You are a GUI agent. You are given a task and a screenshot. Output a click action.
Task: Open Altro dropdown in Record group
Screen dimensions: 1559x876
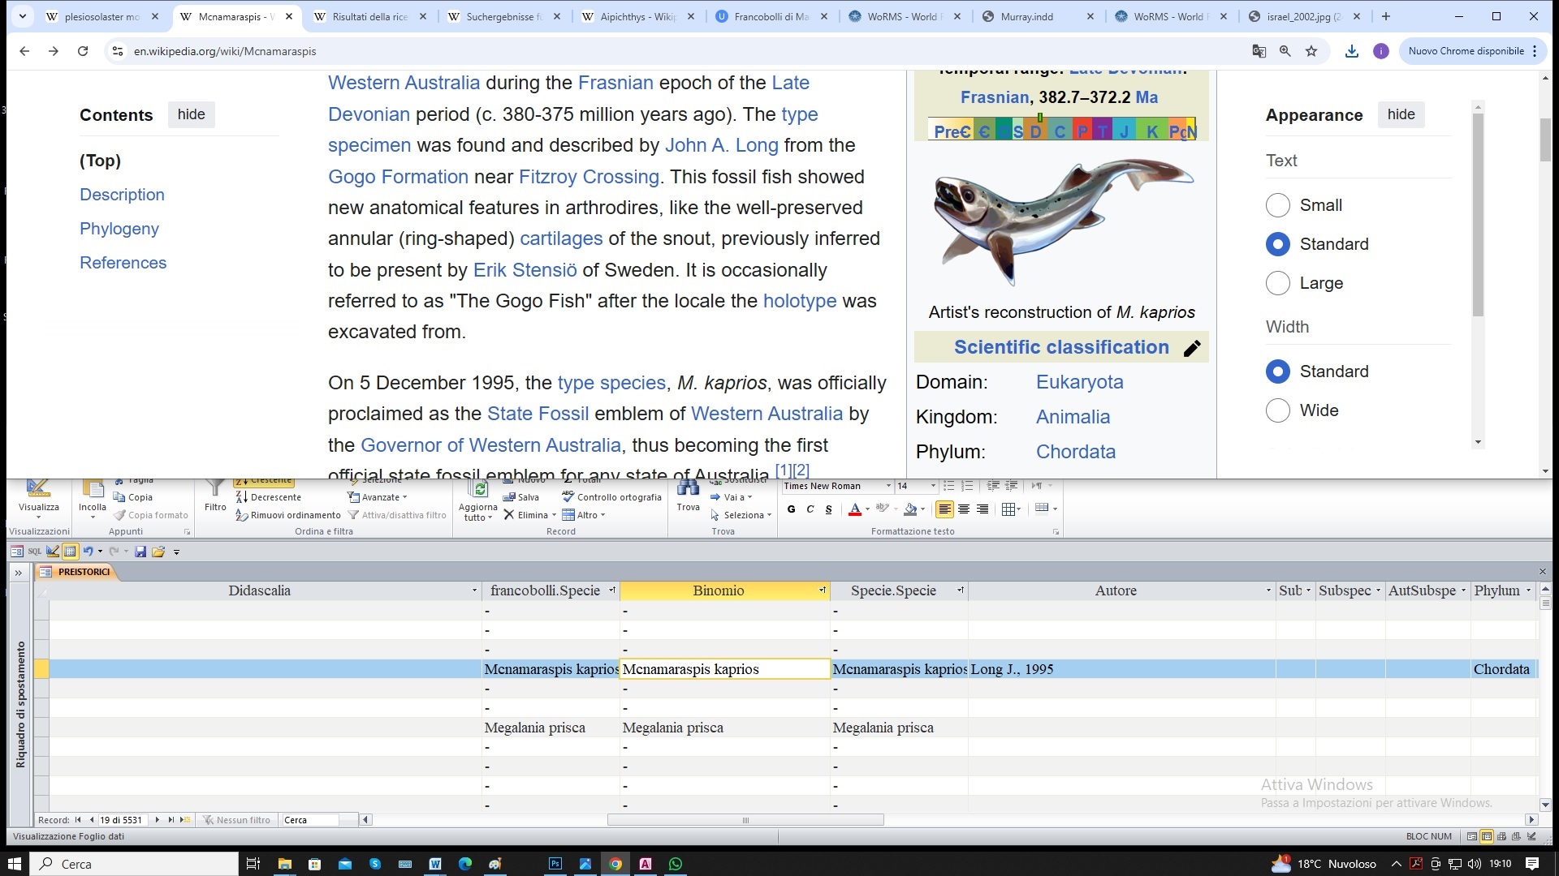pos(584,515)
